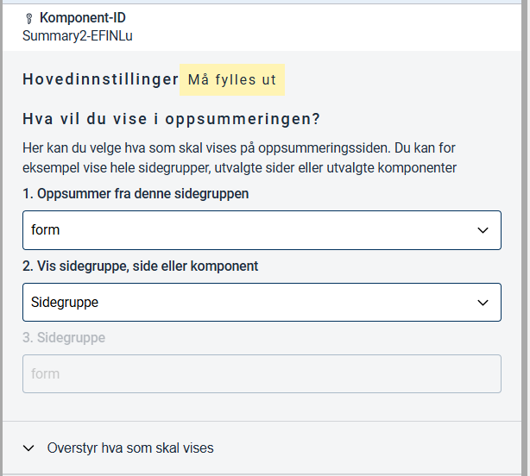Click the chevron icon in the 'Sidegruppe' dropdown
Viewport: 530px width, 476px height.
483,303
